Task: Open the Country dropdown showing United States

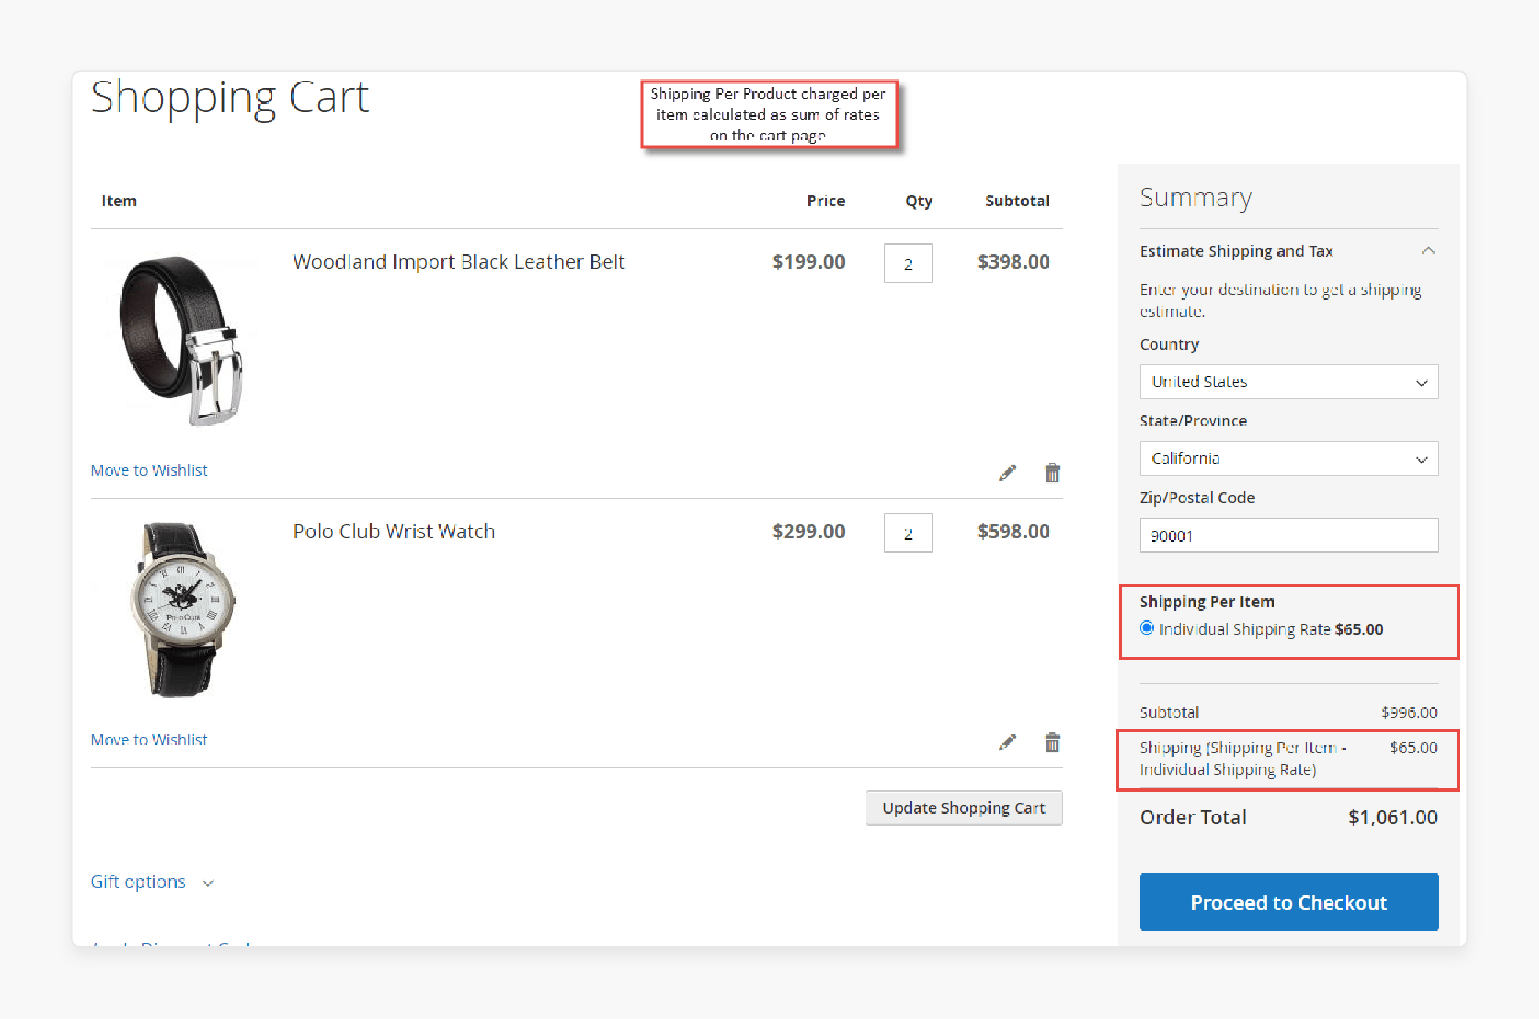Action: [1288, 381]
